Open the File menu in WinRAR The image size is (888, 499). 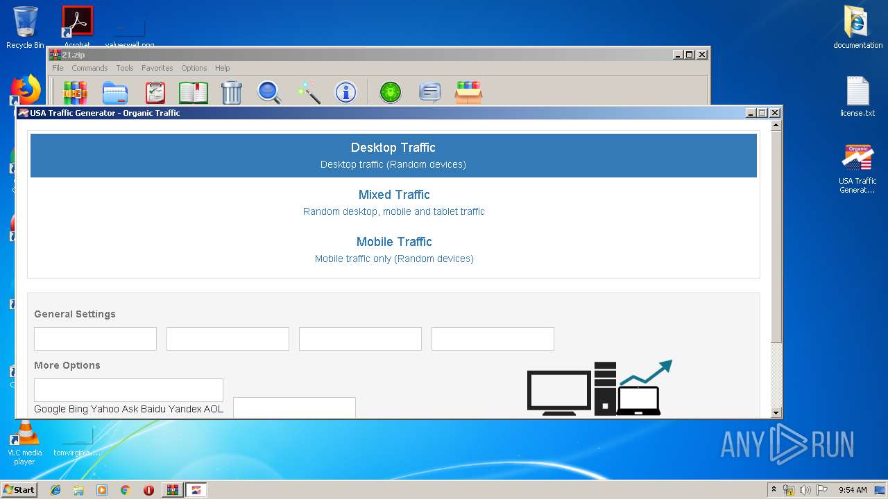58,68
